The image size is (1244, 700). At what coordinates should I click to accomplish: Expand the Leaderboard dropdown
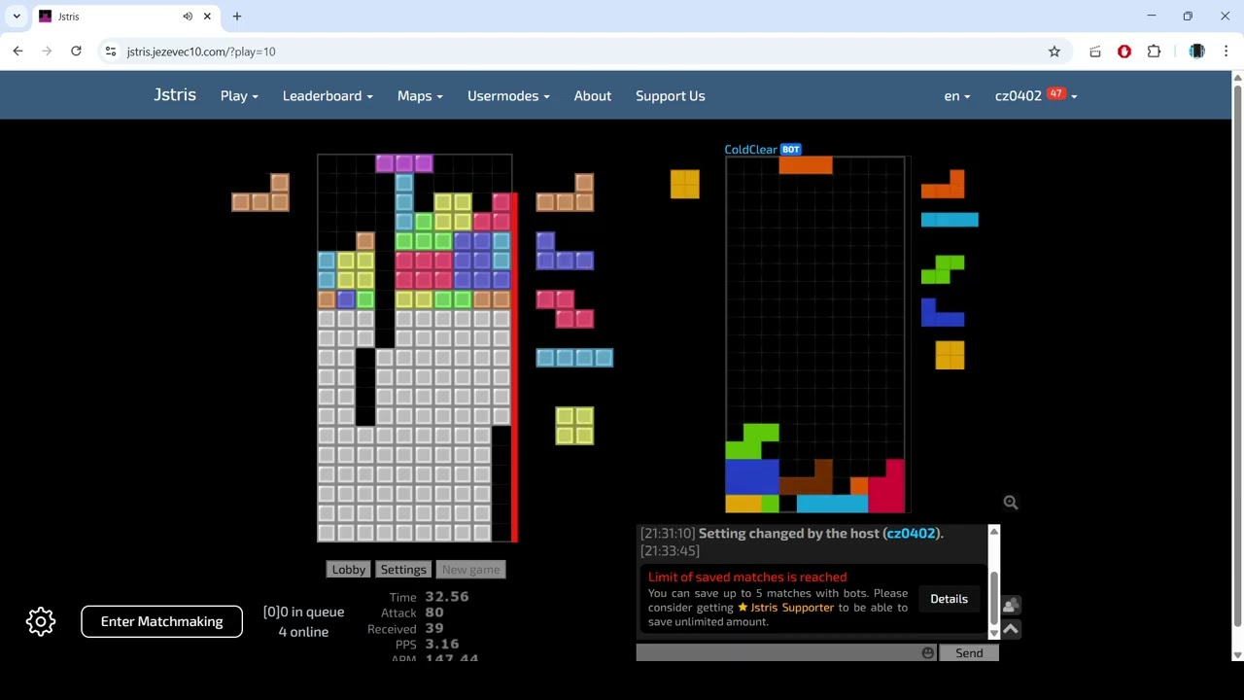[328, 95]
